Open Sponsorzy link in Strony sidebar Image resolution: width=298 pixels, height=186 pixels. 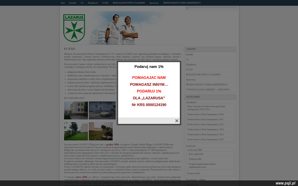point(191,80)
